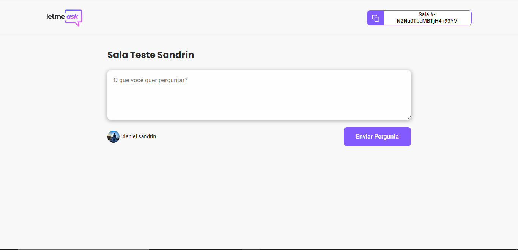Viewport: 518px width, 250px height.
Task: Focus the 'O que você quer perguntar?' textarea
Action: [x=259, y=95]
